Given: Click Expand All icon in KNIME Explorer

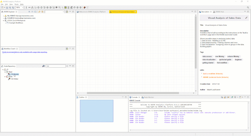Looking at the screenshot, I should [29, 12].
